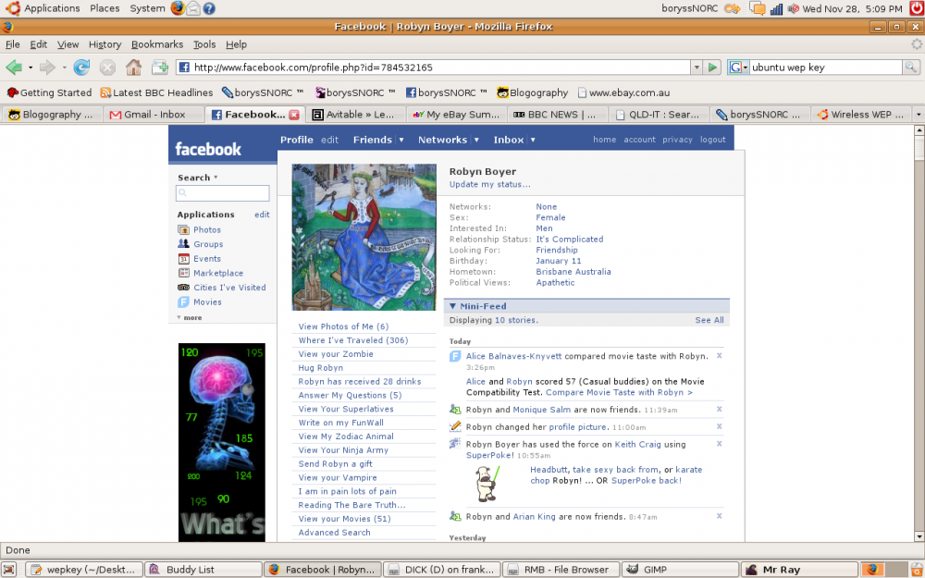Open the www.ebay.com.au bookmark
925x578 pixels.
623,92
